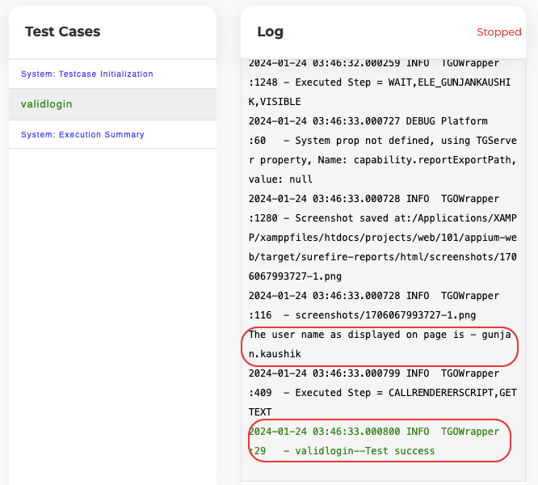Click the Test Cases panel heading
The image size is (538, 485).
tap(62, 32)
